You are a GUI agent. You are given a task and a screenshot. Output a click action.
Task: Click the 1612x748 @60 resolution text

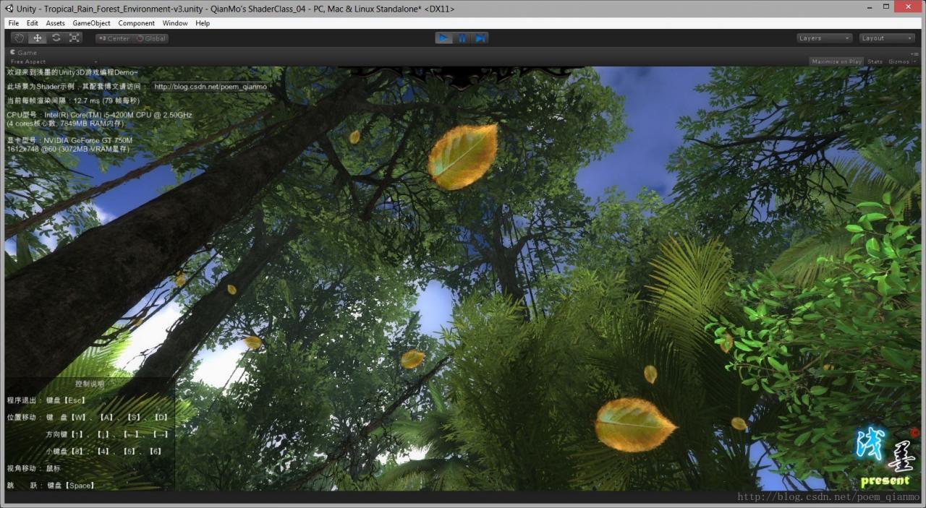point(67,148)
